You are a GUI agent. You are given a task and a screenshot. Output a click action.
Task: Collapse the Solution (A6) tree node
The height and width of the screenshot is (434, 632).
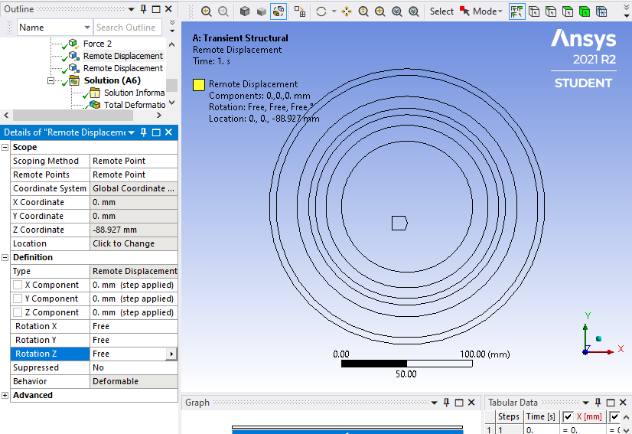(x=51, y=80)
